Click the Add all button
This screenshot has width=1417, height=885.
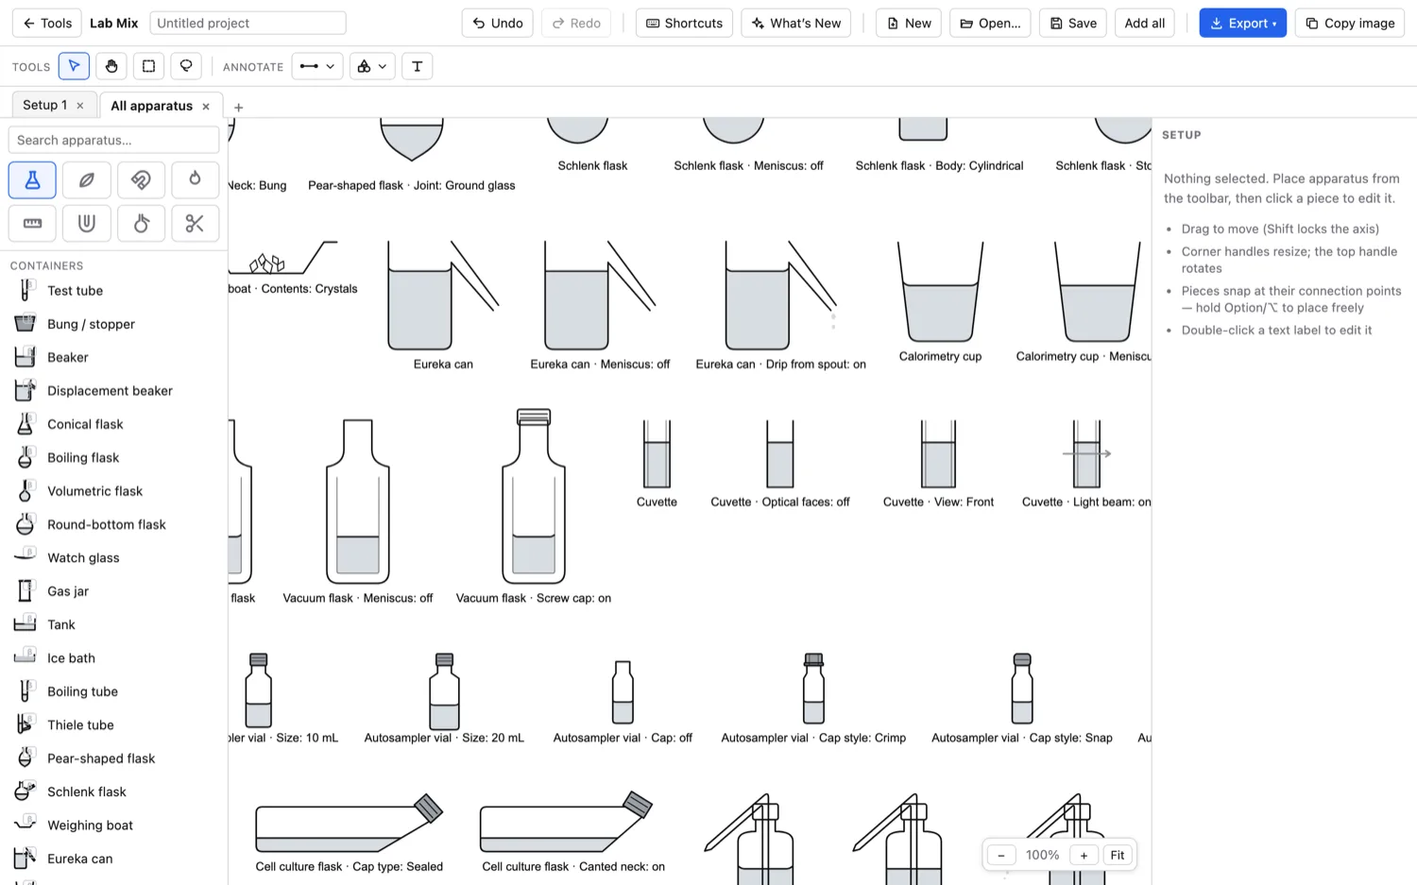coord(1144,23)
